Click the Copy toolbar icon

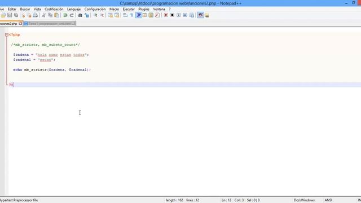[50, 15]
